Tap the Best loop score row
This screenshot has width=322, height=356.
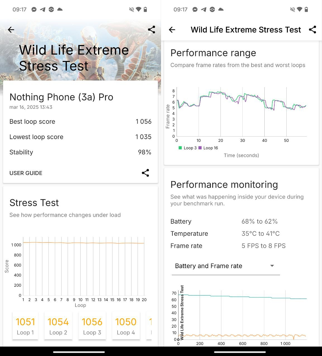(80, 122)
